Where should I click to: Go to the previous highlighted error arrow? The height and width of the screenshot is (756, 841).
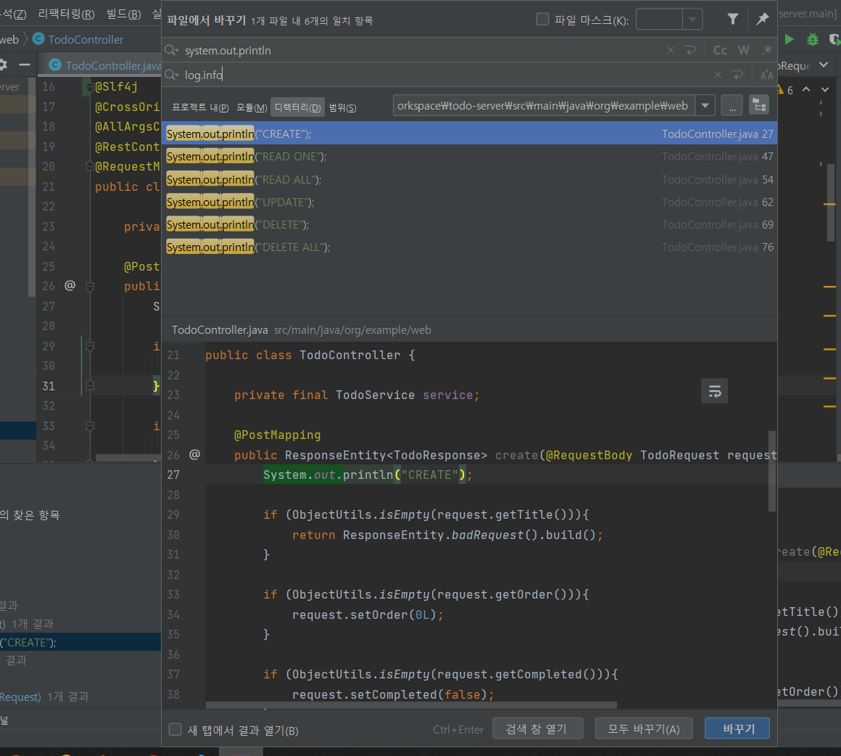806,90
